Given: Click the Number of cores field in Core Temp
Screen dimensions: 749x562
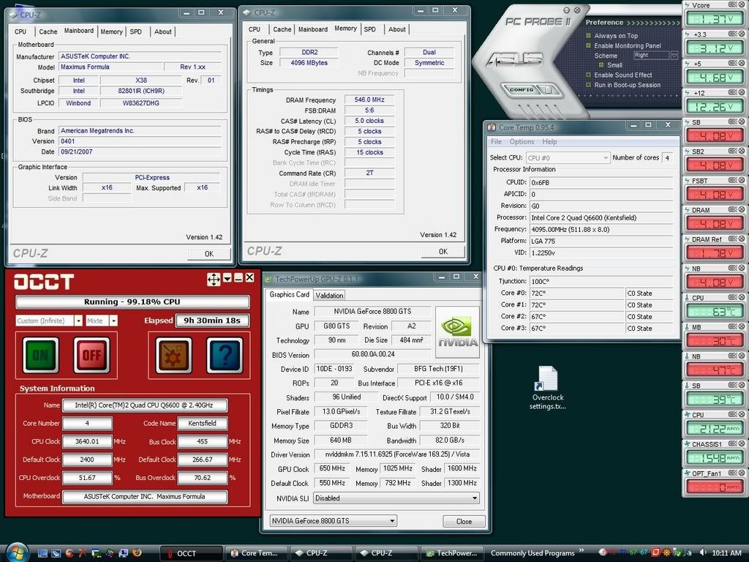Looking at the screenshot, I should point(667,158).
